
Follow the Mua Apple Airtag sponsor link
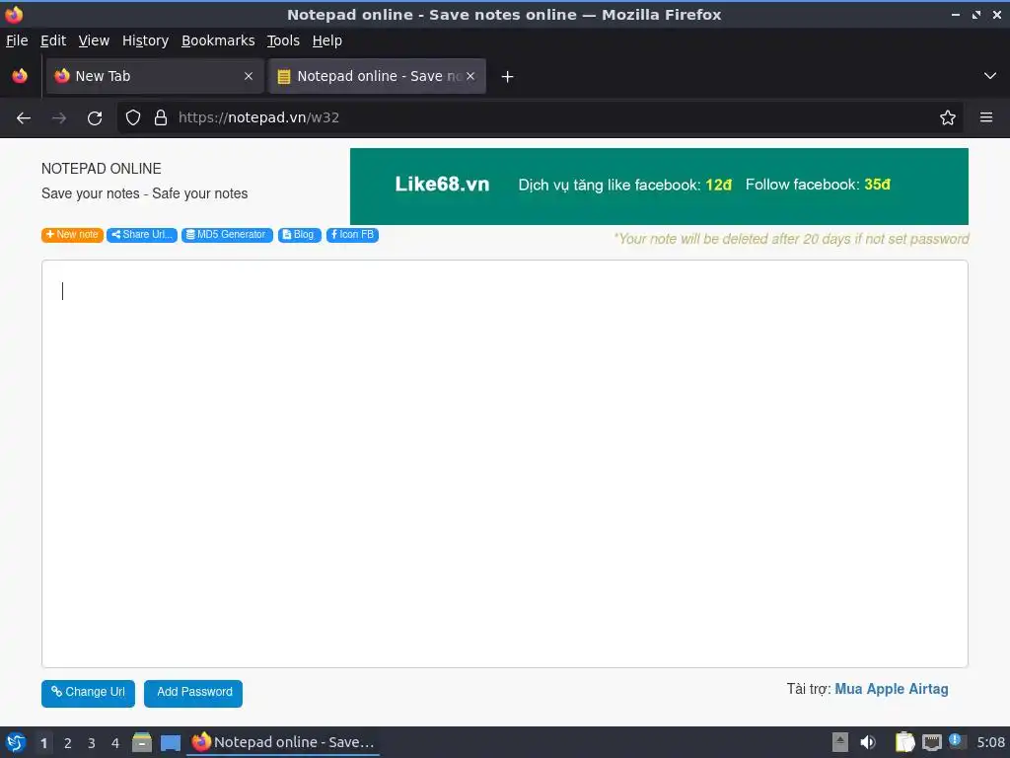891,689
